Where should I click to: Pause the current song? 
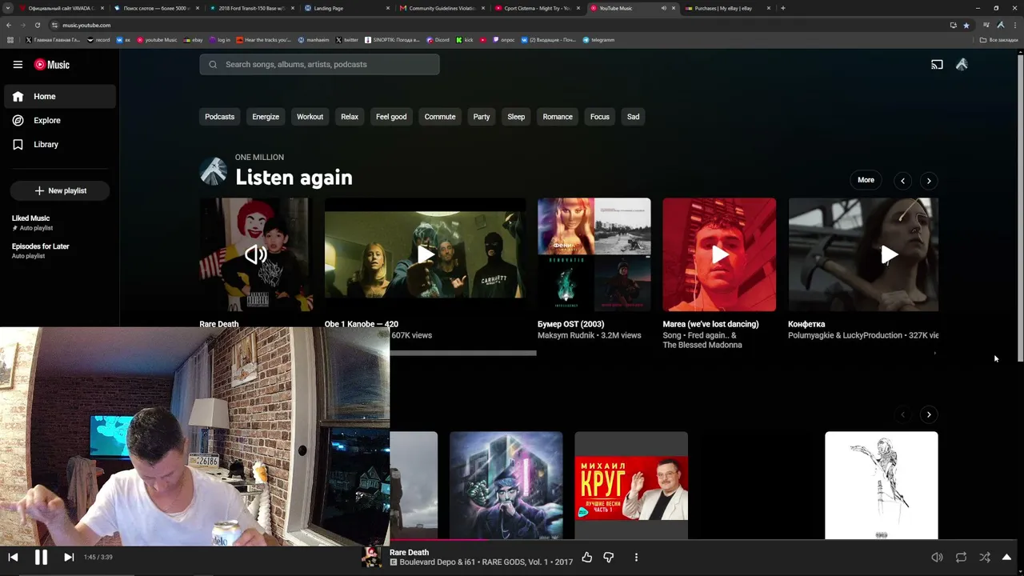tap(41, 558)
